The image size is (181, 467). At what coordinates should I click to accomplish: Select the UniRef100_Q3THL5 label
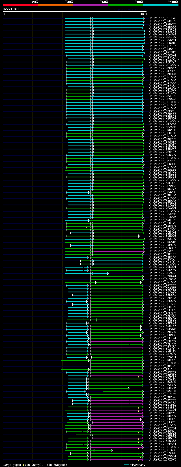(x=162, y=90)
